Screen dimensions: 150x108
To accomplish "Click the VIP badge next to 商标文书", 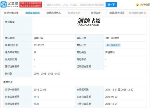I will (79, 13).
